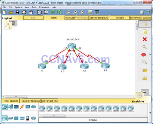Screen dimensions: 153x124
Task: Open a file with the folder icon
Action: [x=11, y=12]
